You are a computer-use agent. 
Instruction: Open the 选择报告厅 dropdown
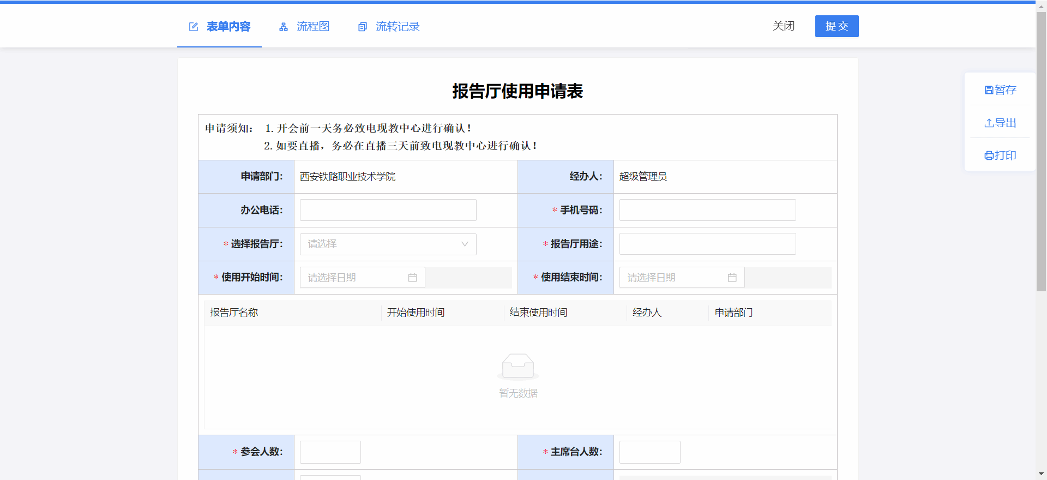(382, 244)
